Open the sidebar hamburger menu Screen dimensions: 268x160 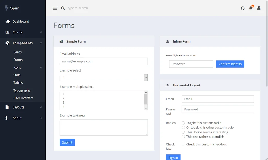click(x=55, y=8)
